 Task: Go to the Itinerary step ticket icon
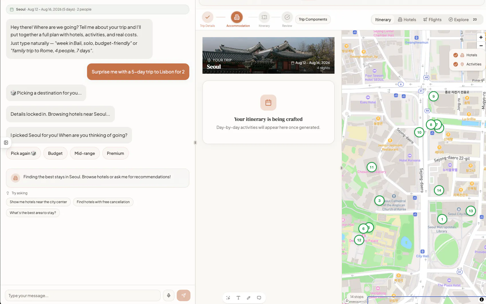(264, 17)
